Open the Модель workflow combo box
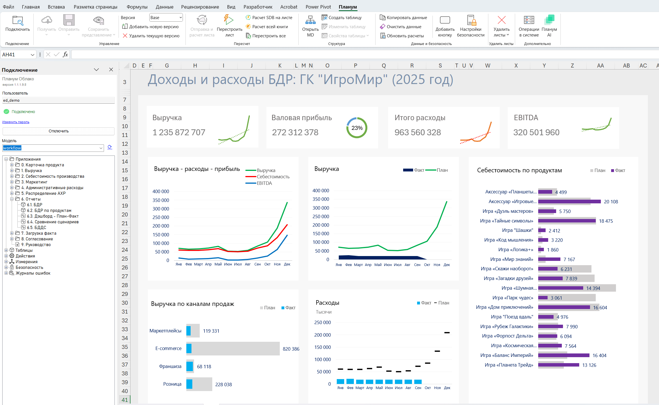The height and width of the screenshot is (405, 659). (x=101, y=148)
